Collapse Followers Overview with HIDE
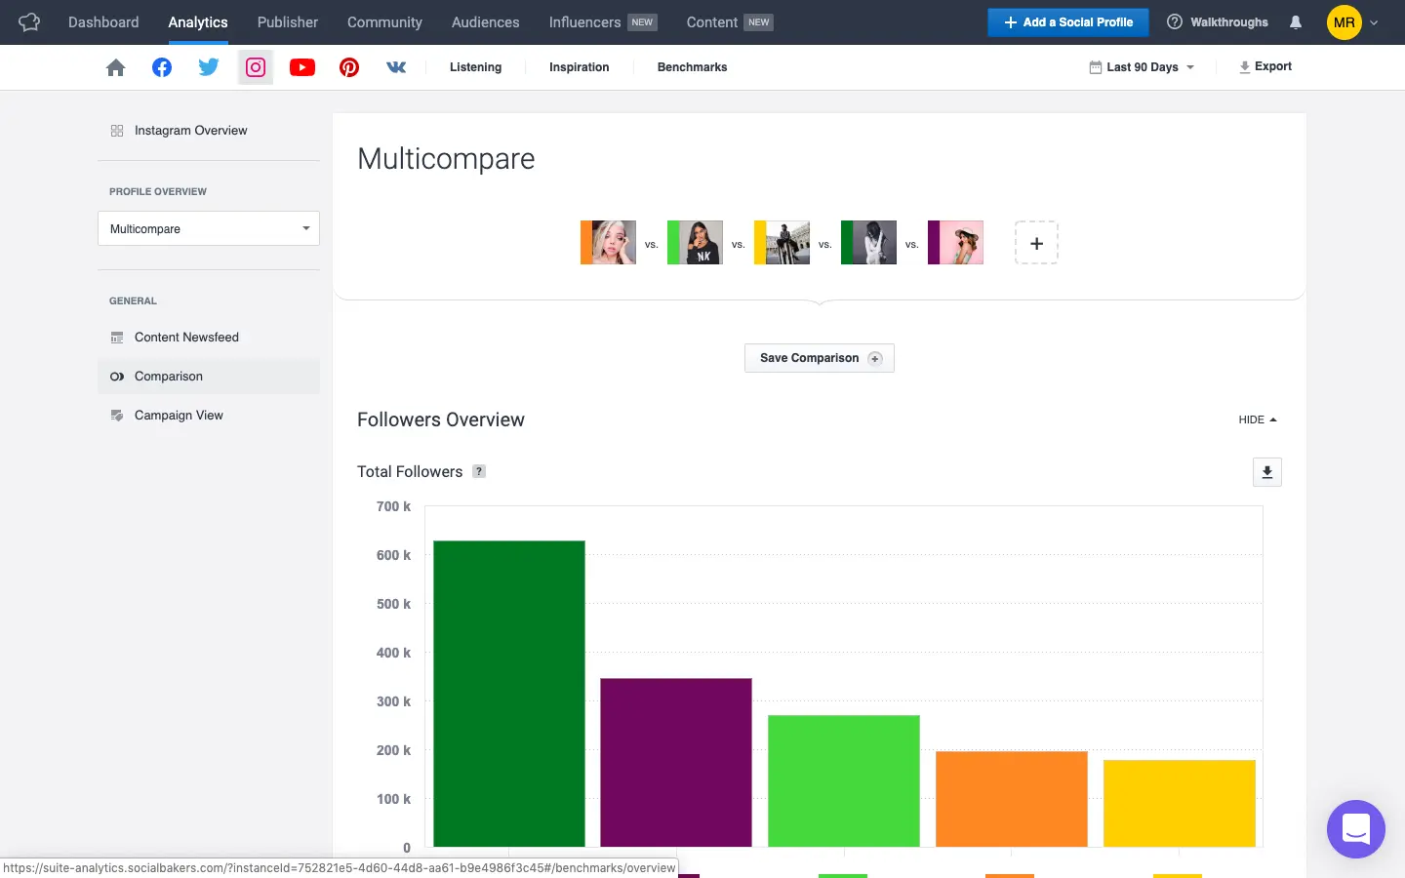This screenshot has height=878, width=1405. tap(1257, 419)
